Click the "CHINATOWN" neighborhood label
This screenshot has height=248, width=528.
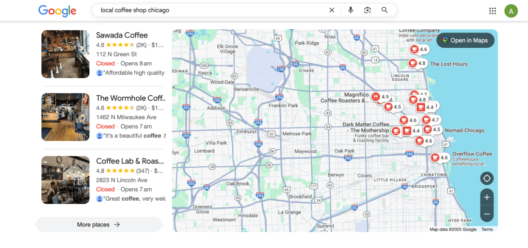click(434, 175)
